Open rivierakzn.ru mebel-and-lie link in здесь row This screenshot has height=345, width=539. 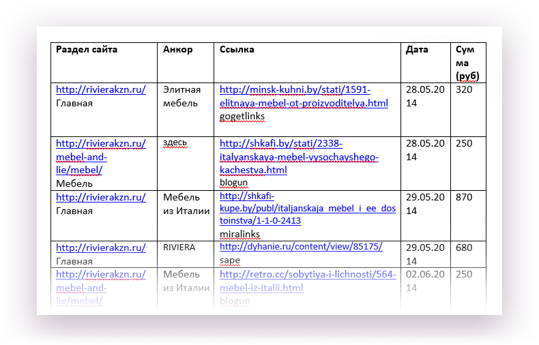101,157
